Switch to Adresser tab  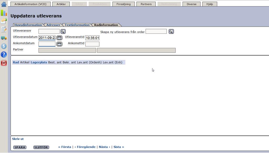53,25
